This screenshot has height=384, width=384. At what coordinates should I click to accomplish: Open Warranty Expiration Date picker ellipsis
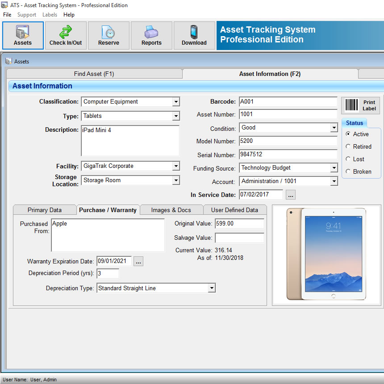click(x=138, y=262)
